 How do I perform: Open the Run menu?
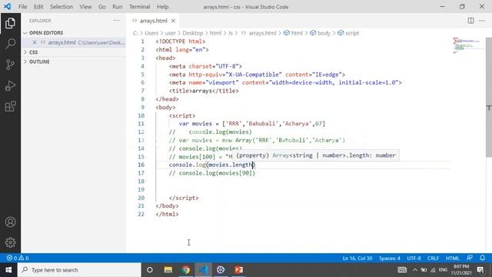coord(118,7)
